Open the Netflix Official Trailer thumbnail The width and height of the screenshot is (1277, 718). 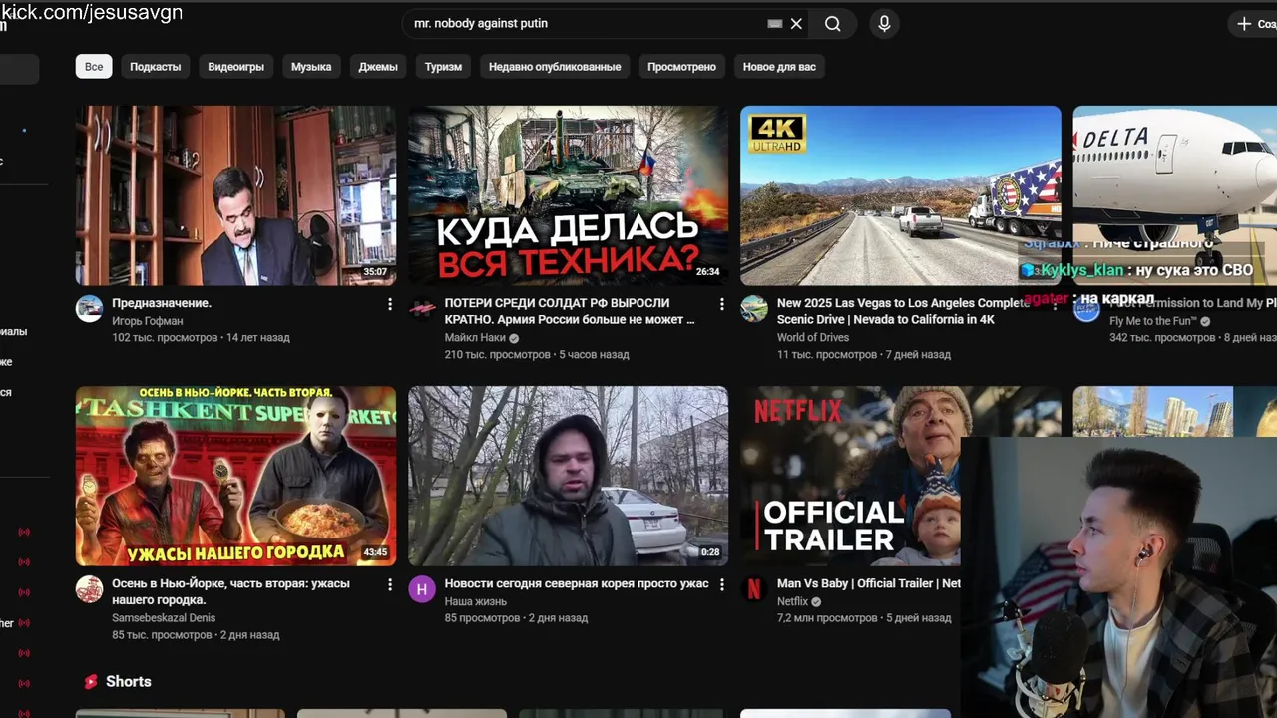[850, 476]
